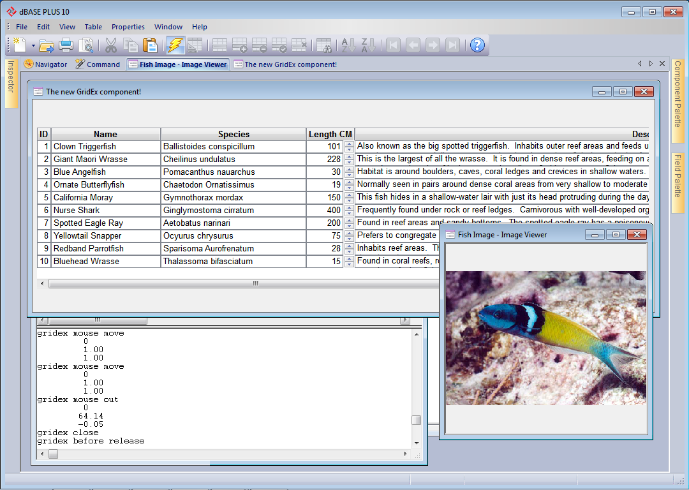Toggle the Run lightning bolt button
This screenshot has width=689, height=490.
tap(175, 45)
